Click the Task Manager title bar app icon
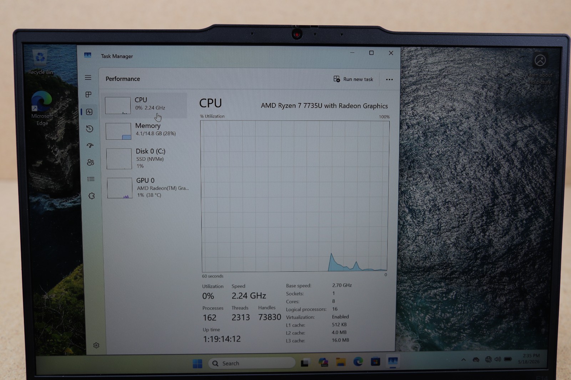The image size is (571, 380). pos(87,55)
